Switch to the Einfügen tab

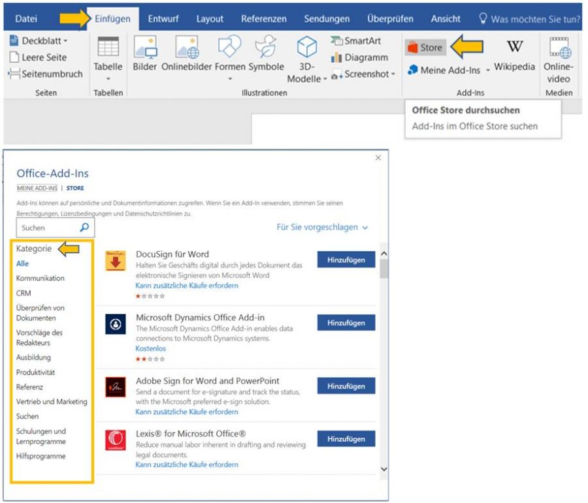tap(112, 19)
